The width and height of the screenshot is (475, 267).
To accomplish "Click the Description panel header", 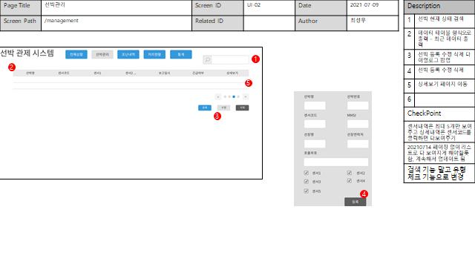I will (x=439, y=6).
